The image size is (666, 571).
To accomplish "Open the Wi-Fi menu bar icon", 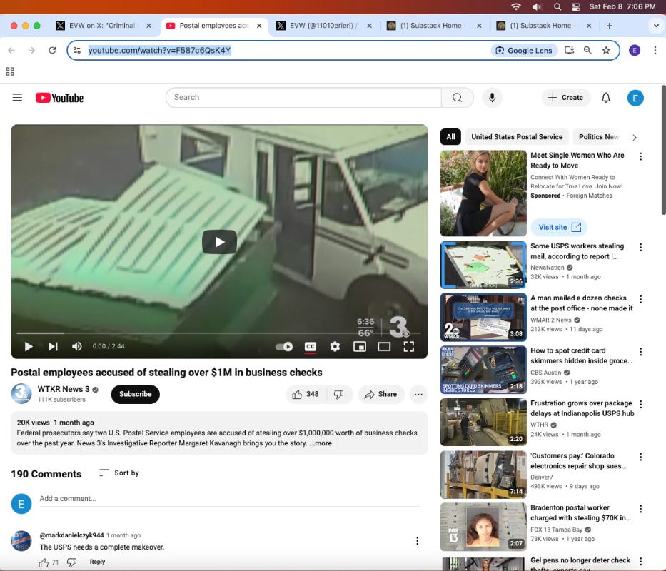I will (516, 7).
